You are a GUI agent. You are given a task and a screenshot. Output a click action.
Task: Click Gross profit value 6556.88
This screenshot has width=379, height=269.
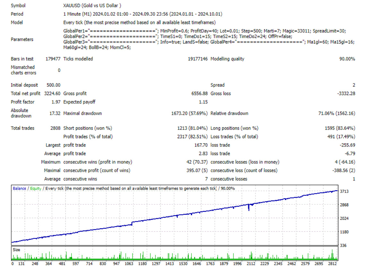coord(199,93)
